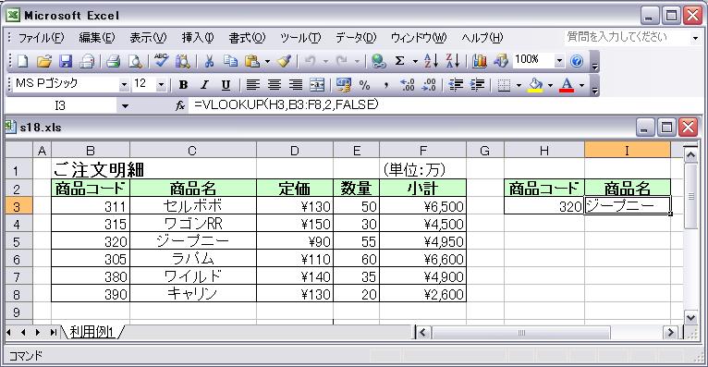708x367 pixels.
Task: Click the Merge and Center icon
Action: point(317,84)
